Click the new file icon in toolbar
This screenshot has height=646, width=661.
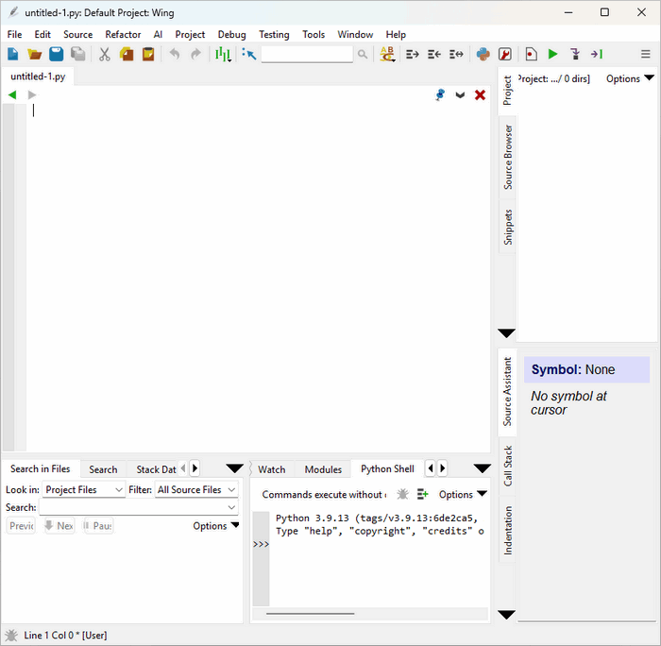click(x=13, y=55)
